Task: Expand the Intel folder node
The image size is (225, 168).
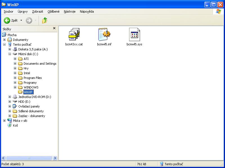Action: click(x=15, y=73)
